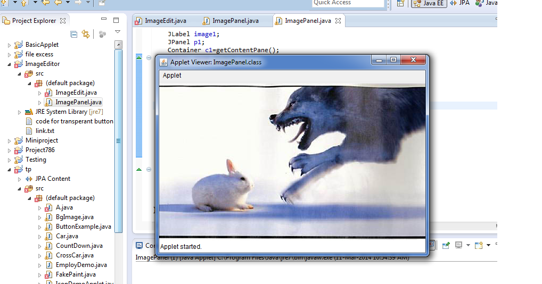Click Project Explorer scroll-up arrow
Screen dimensions: 542x284
click(119, 45)
